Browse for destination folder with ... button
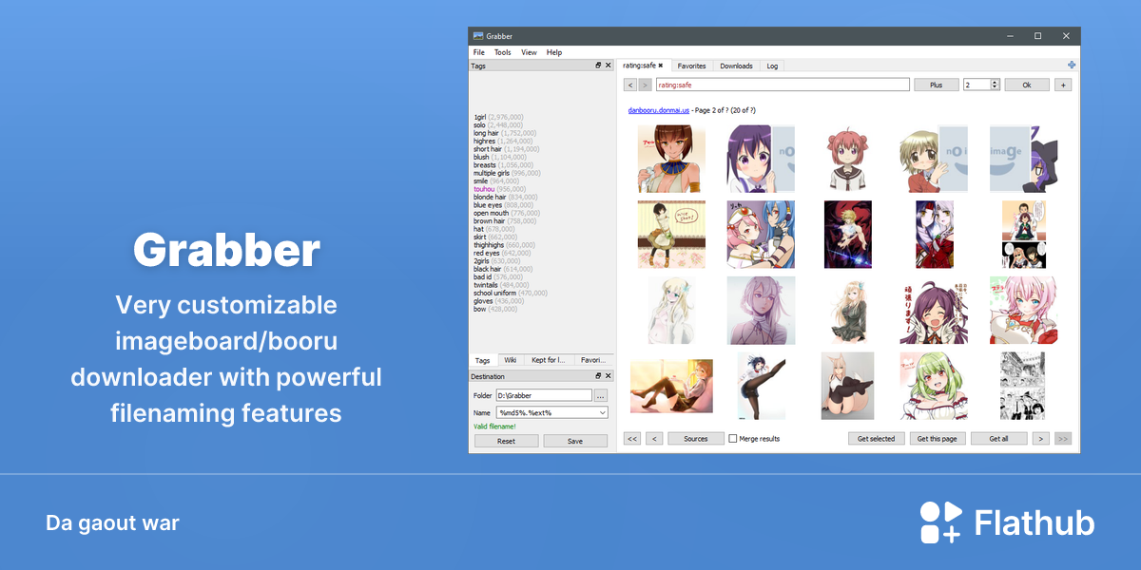Viewport: 1141px width, 570px height. pyautogui.click(x=600, y=395)
